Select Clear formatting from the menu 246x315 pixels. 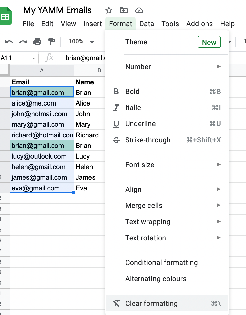[x=152, y=304]
